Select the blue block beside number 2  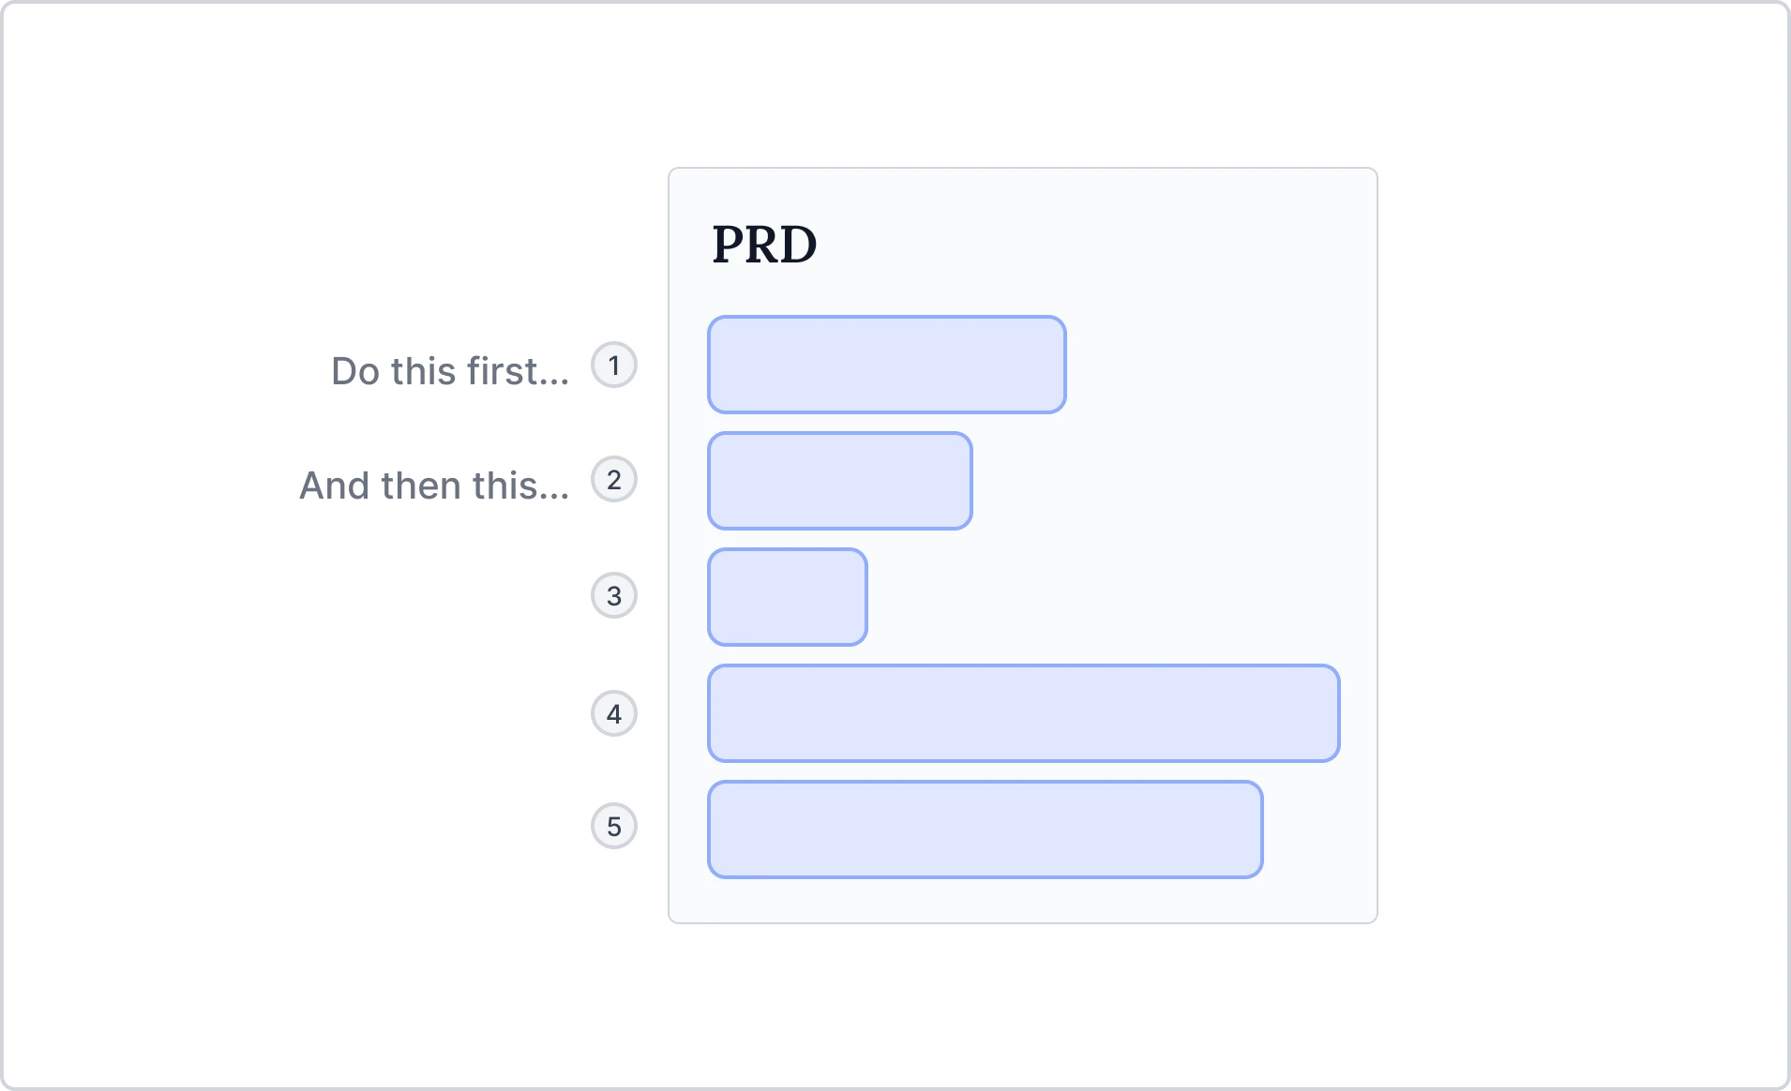click(839, 481)
